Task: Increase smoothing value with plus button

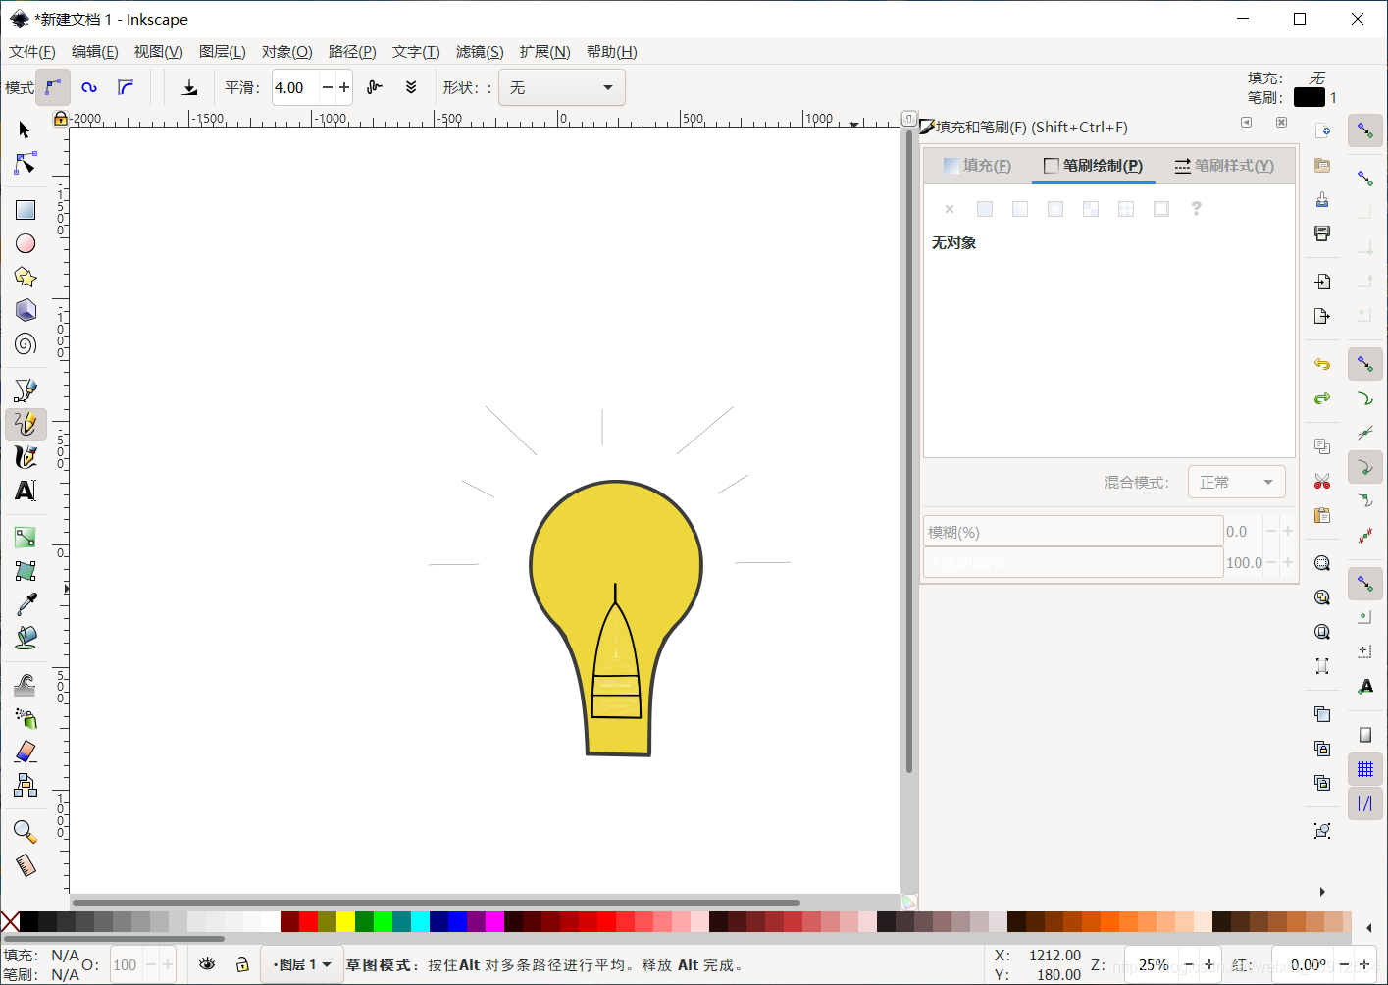Action: point(344,87)
